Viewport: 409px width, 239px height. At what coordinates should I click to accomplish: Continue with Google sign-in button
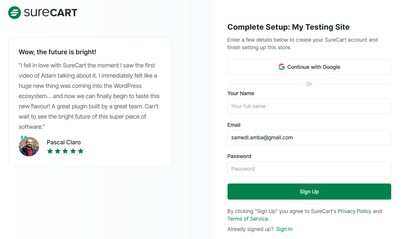point(309,67)
